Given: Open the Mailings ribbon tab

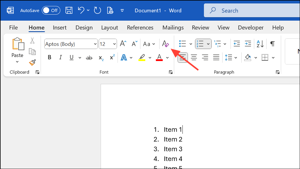Looking at the screenshot, I should tap(173, 27).
